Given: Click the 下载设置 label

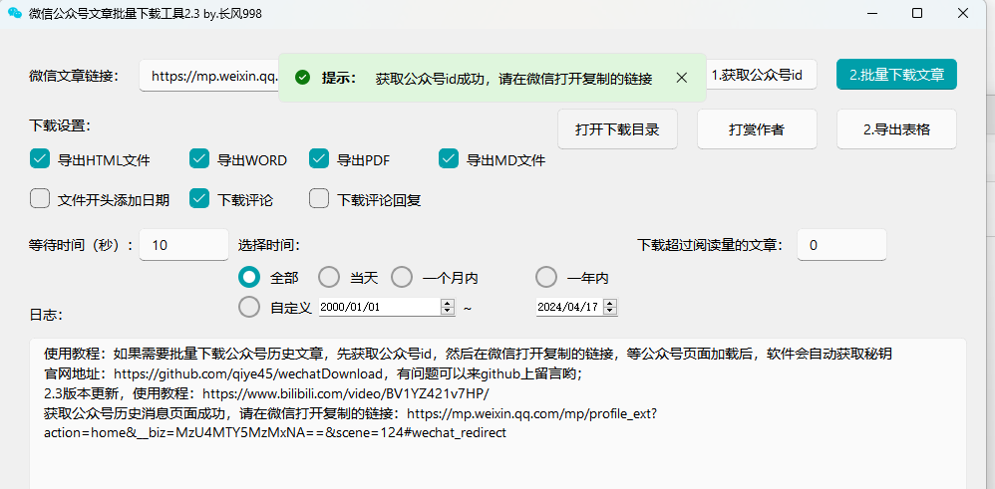Looking at the screenshot, I should [60, 124].
